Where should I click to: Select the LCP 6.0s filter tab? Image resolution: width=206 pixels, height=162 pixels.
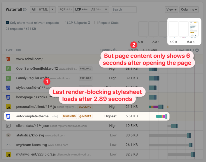tap(81, 9)
